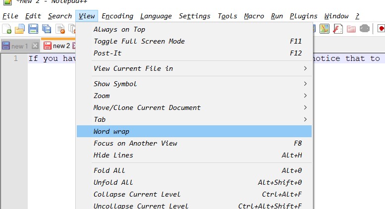385x209 pixels.
Task: Switch to the new 1 tab
Action: pyautogui.click(x=20, y=46)
